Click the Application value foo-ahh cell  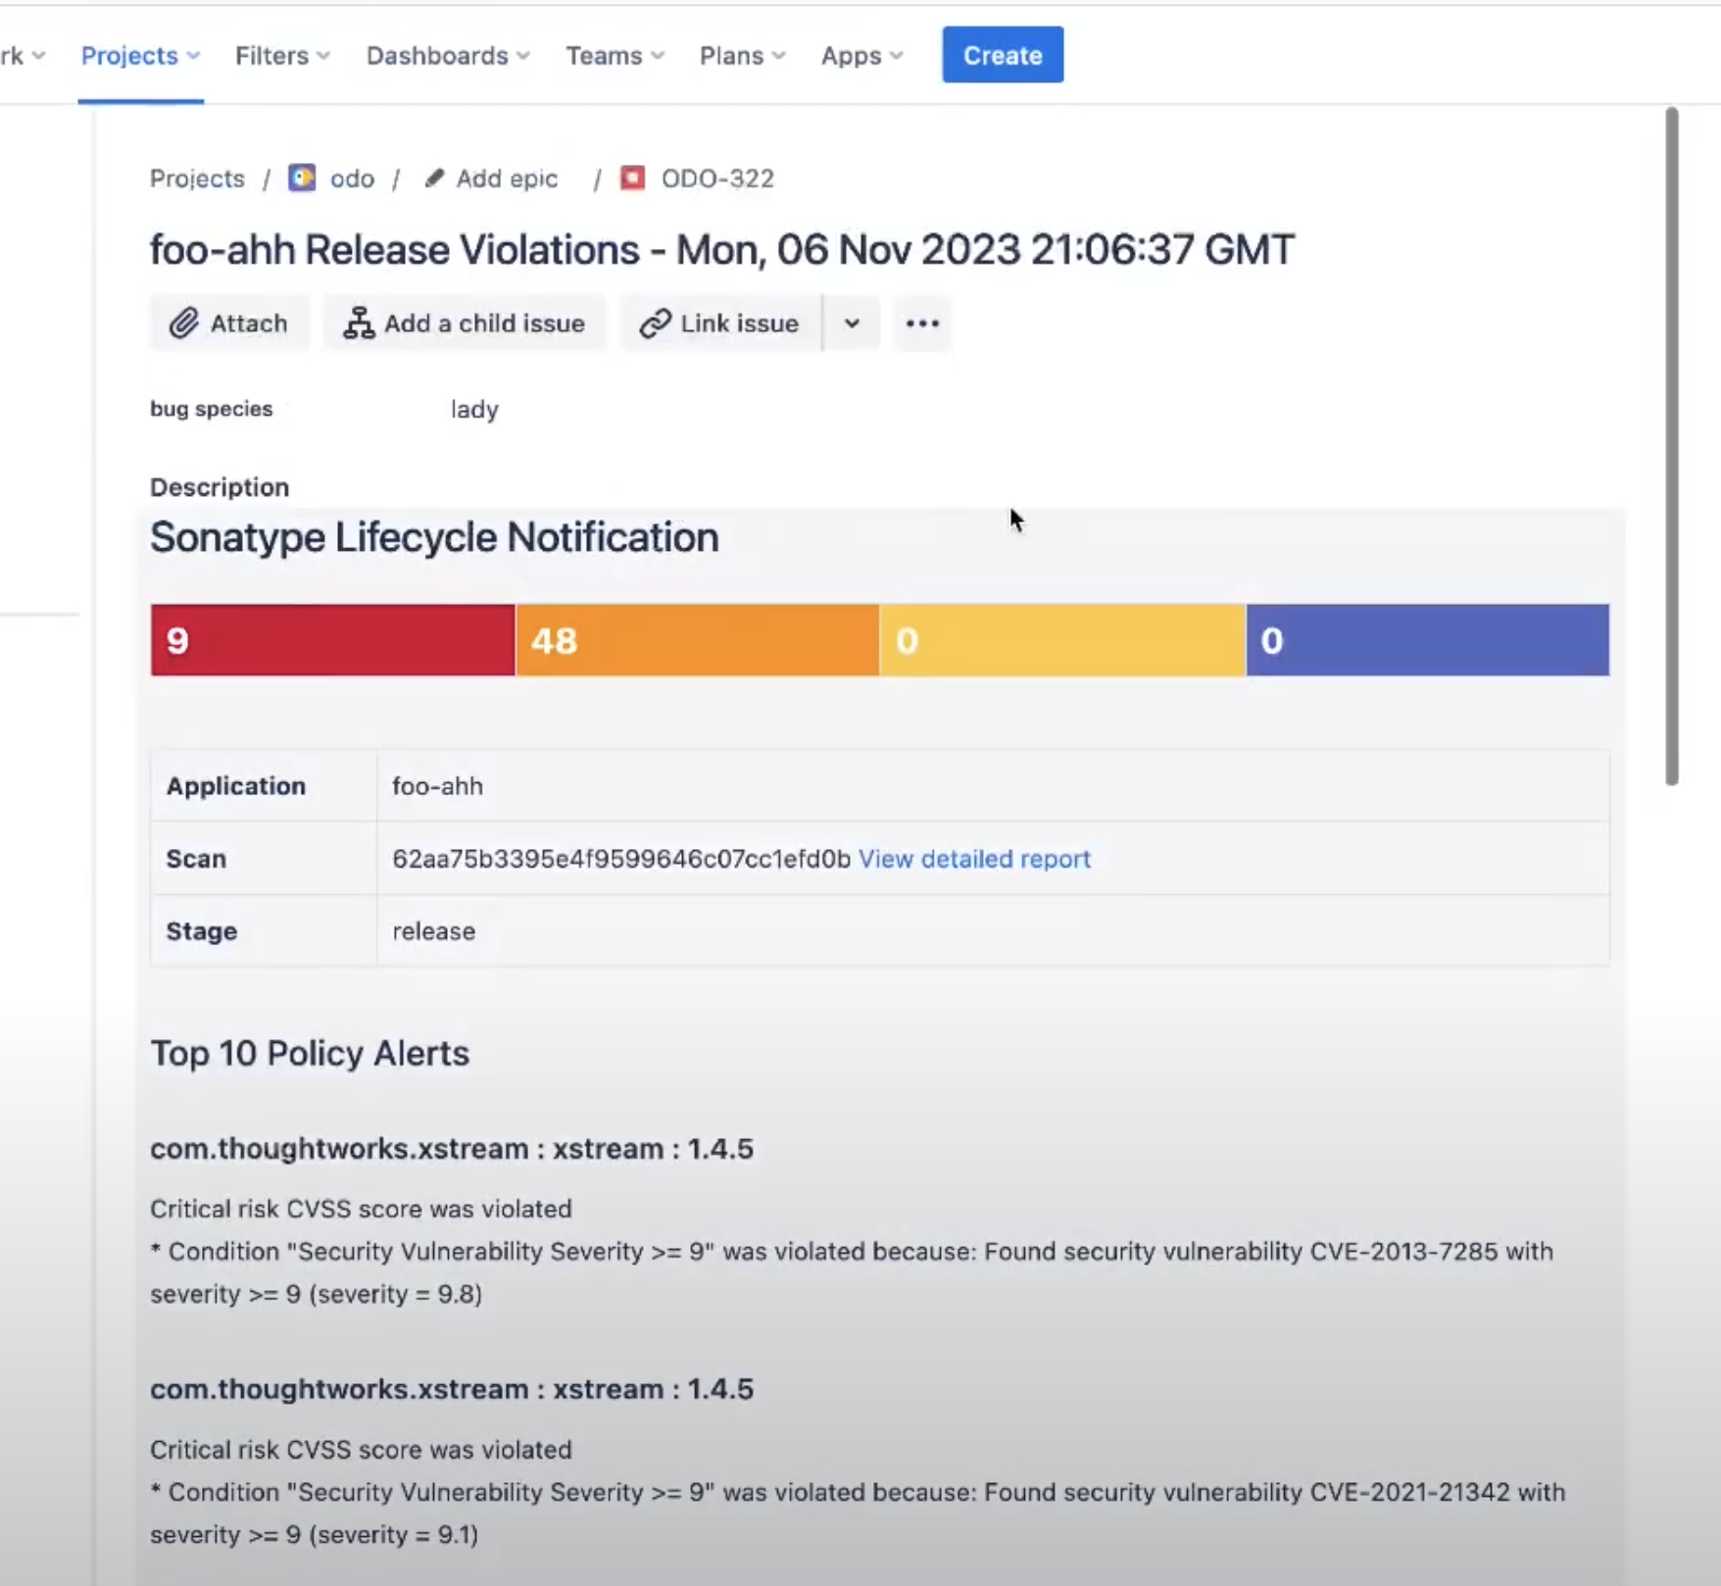point(993,786)
